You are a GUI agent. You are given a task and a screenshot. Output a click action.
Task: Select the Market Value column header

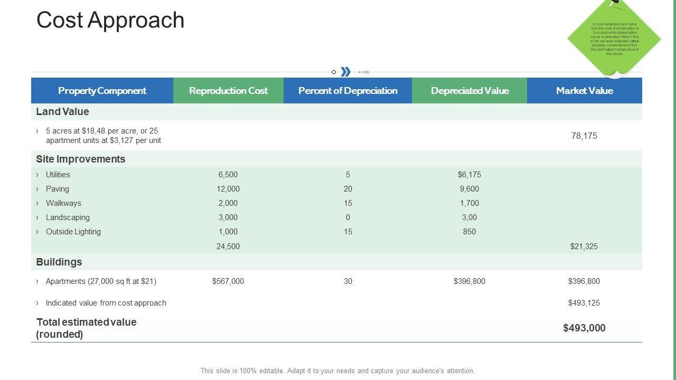[x=584, y=91]
